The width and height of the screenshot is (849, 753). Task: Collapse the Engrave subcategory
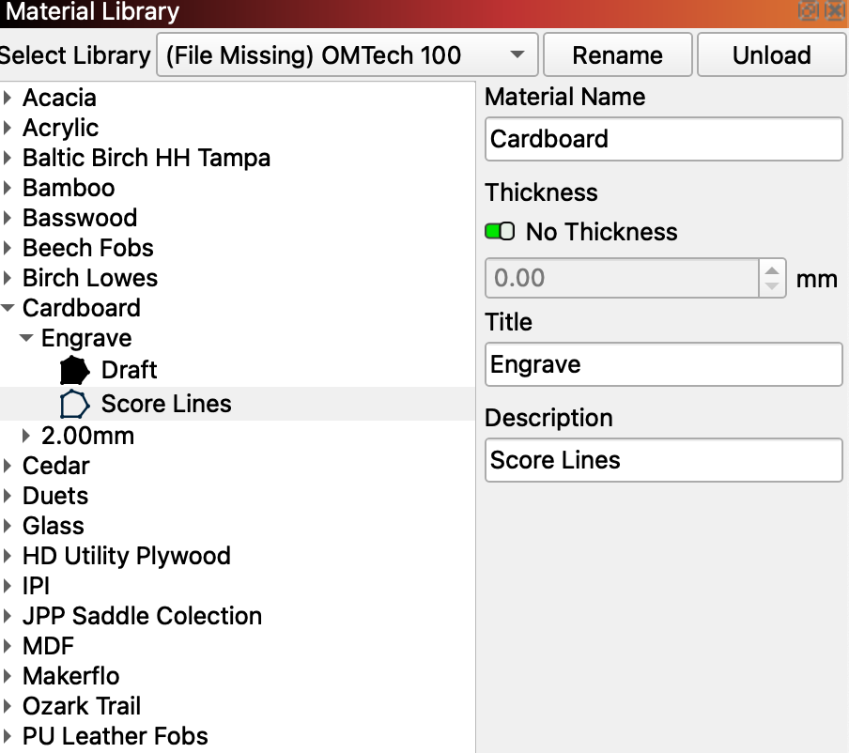coord(27,338)
